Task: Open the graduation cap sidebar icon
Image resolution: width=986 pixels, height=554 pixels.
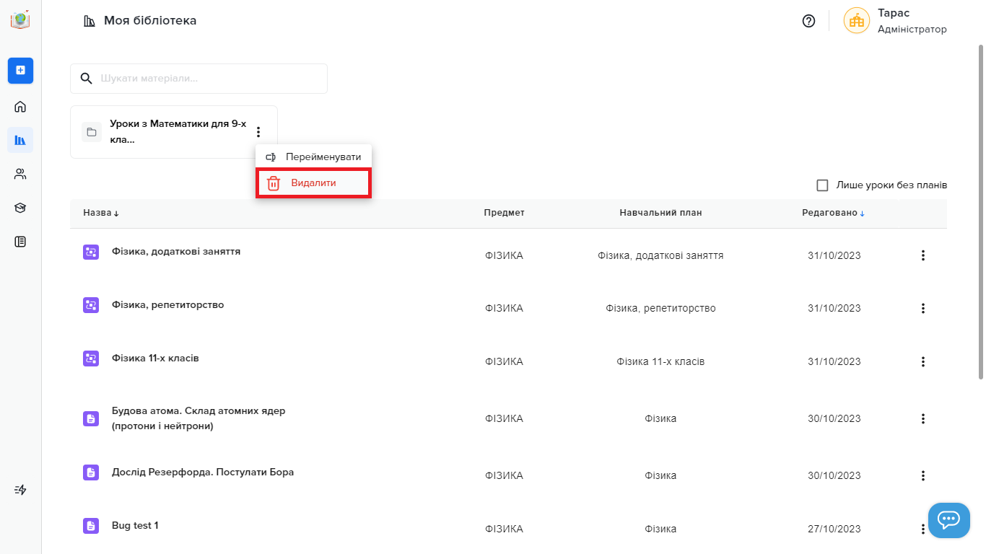Action: pyautogui.click(x=20, y=208)
